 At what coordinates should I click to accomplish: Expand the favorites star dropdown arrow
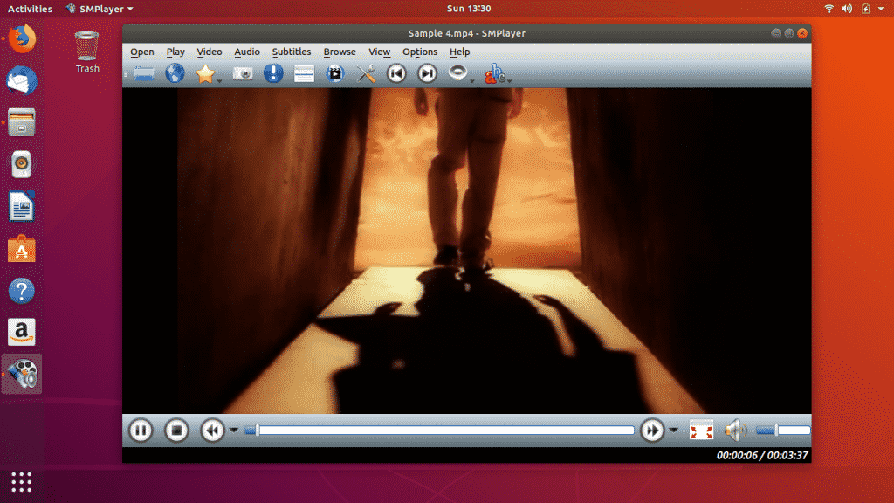[217, 79]
